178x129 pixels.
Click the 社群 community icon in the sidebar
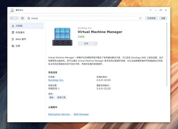13,46
